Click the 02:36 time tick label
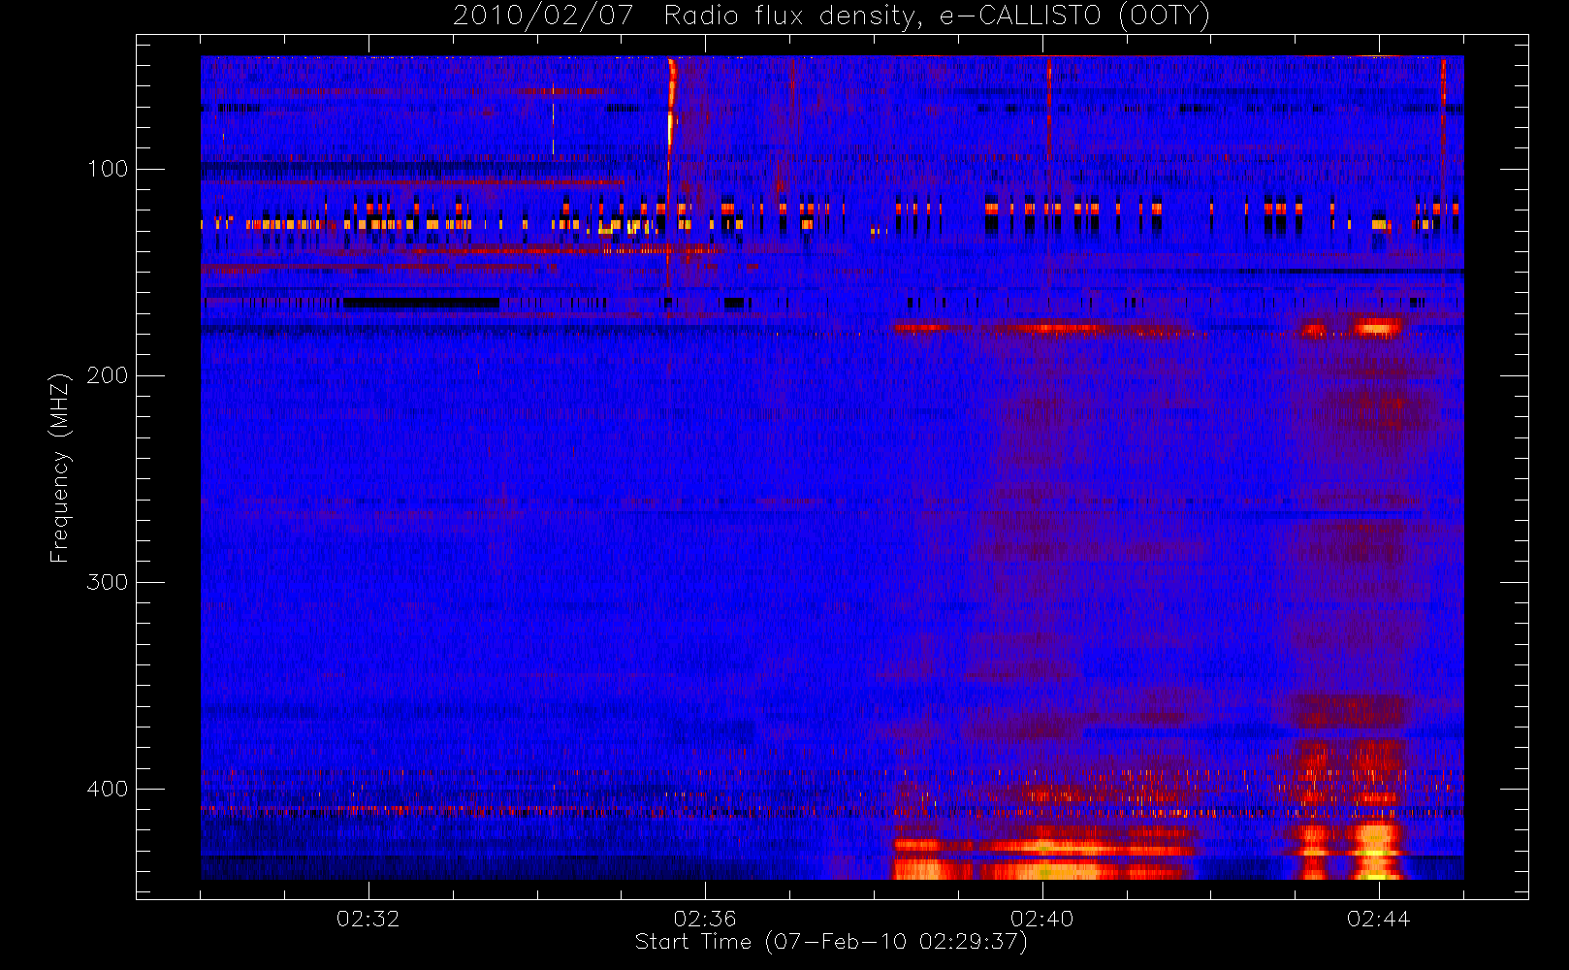 [705, 919]
